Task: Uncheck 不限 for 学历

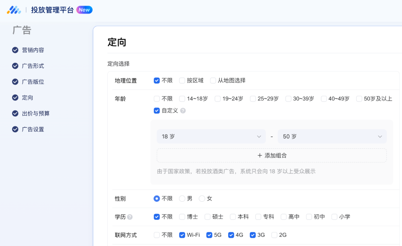Action: (x=157, y=217)
